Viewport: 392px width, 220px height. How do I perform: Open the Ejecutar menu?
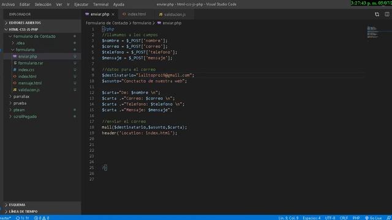pos(81,4)
